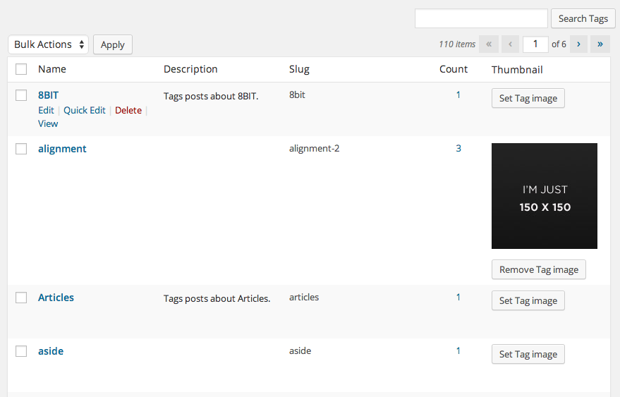620x397 pixels.
Task: Open the aside tag name link
Action: [51, 351]
